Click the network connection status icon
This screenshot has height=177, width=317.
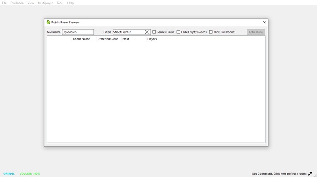(x=310, y=173)
